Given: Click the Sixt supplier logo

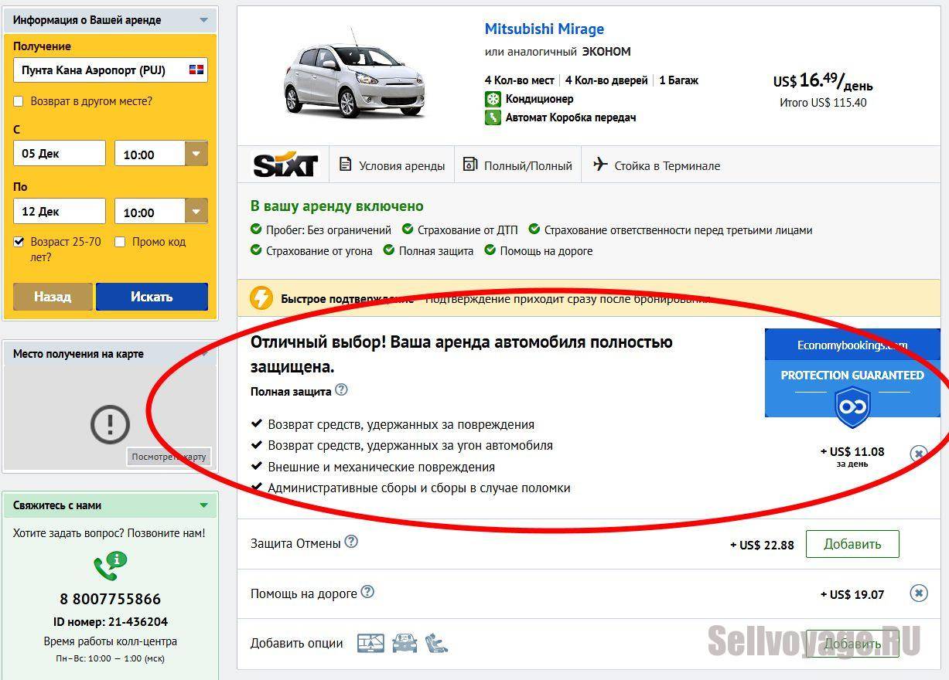Looking at the screenshot, I should [285, 165].
